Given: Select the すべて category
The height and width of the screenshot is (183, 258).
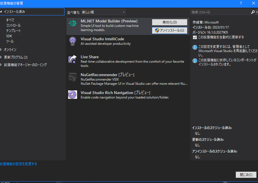Looking at the screenshot, I should (10, 20).
